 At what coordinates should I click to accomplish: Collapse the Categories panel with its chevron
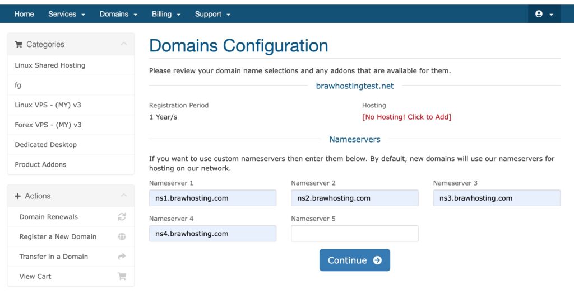(x=124, y=44)
